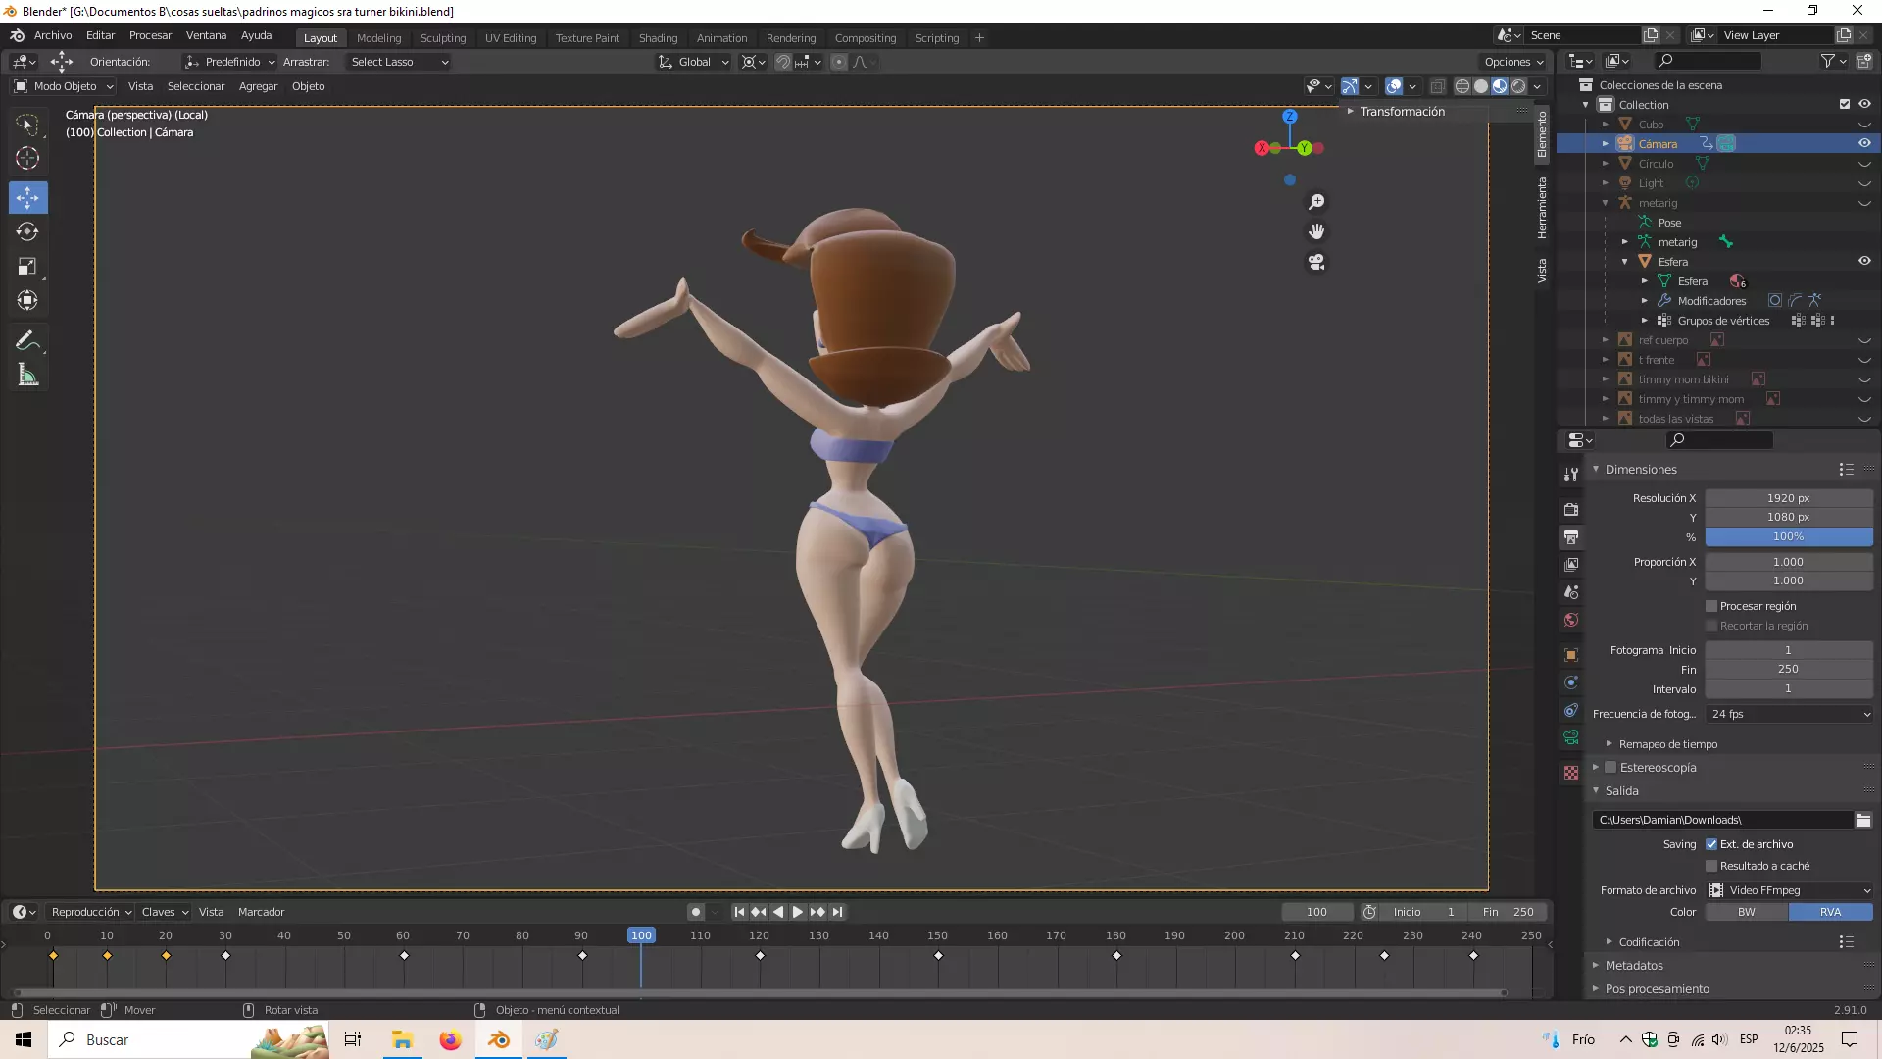Open the Texture properties tab
Viewport: 1882px width, 1059px height.
[x=1571, y=773]
